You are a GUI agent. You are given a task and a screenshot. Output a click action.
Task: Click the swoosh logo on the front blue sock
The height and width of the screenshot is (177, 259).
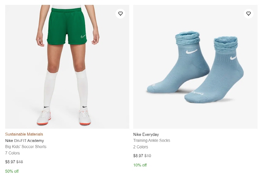click(233, 58)
